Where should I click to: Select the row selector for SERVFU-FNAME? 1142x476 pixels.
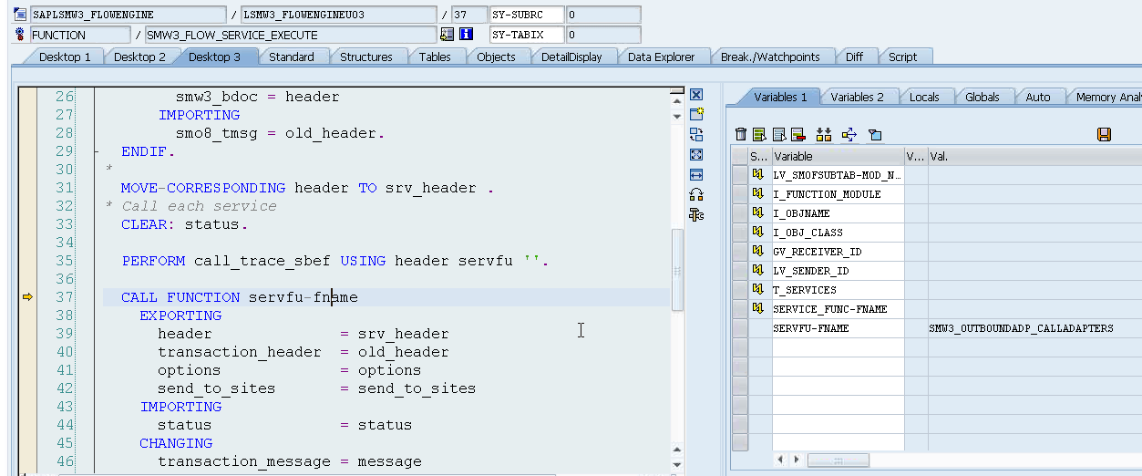click(740, 327)
